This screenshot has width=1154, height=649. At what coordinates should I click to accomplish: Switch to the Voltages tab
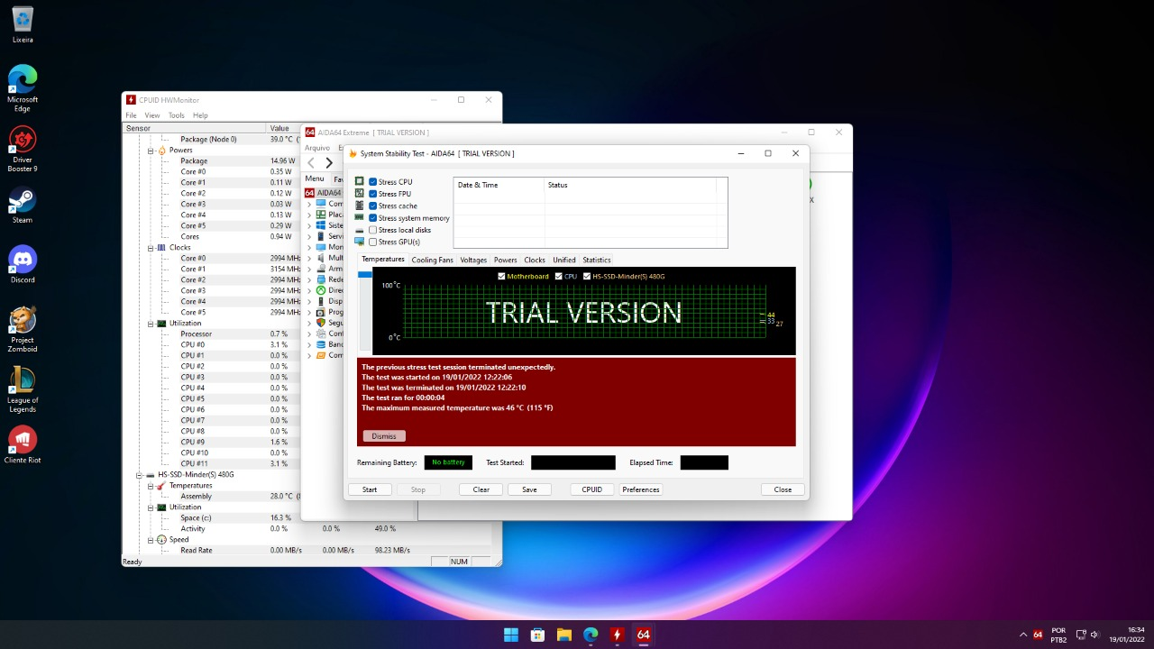[x=473, y=260]
